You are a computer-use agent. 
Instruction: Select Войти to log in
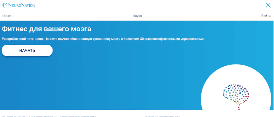coord(266,16)
